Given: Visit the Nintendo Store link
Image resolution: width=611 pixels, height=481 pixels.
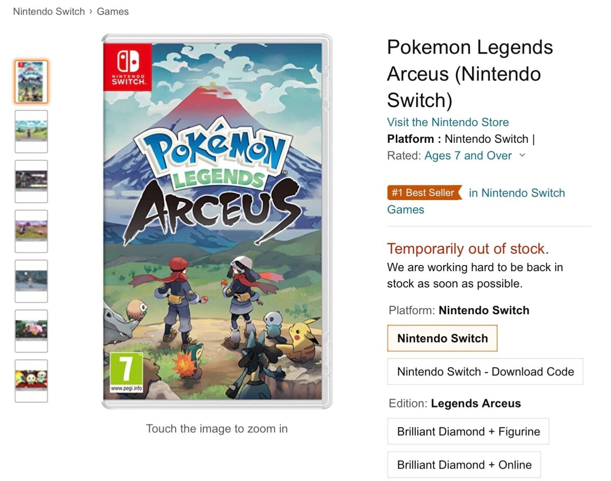Looking at the screenshot, I should (x=448, y=122).
